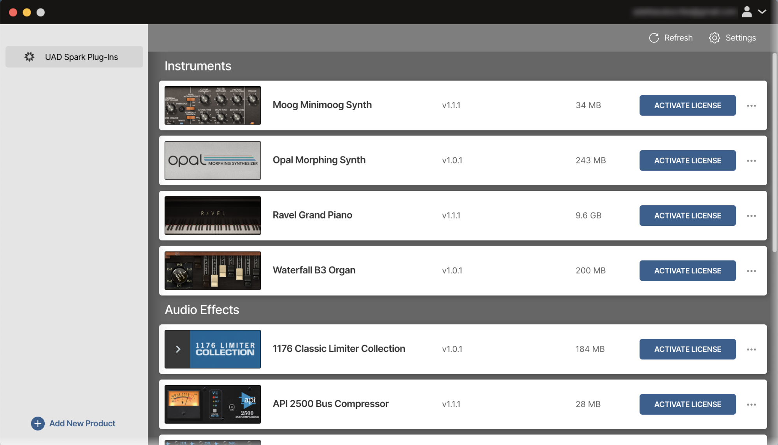Click the UAD Spark star icon in sidebar
This screenshot has height=445, width=778.
pyautogui.click(x=29, y=57)
